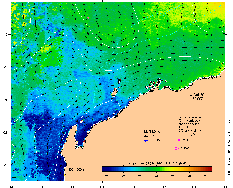Click the latitude axis label -21
Viewport: 233px width, 188px height.
click(x=5, y=100)
